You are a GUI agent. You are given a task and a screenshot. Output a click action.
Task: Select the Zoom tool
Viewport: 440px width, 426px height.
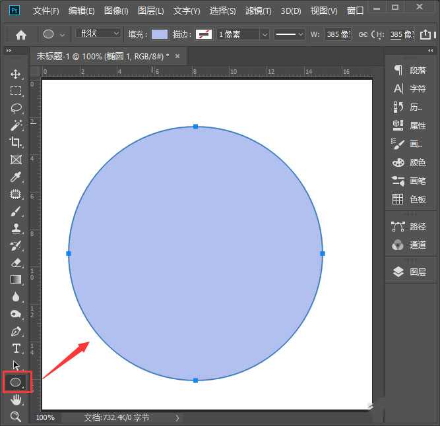(x=16, y=416)
